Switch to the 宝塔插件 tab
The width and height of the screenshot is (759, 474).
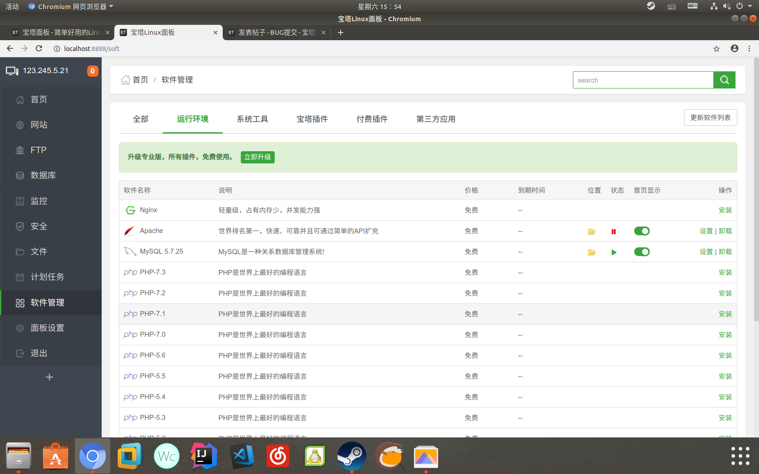312,119
